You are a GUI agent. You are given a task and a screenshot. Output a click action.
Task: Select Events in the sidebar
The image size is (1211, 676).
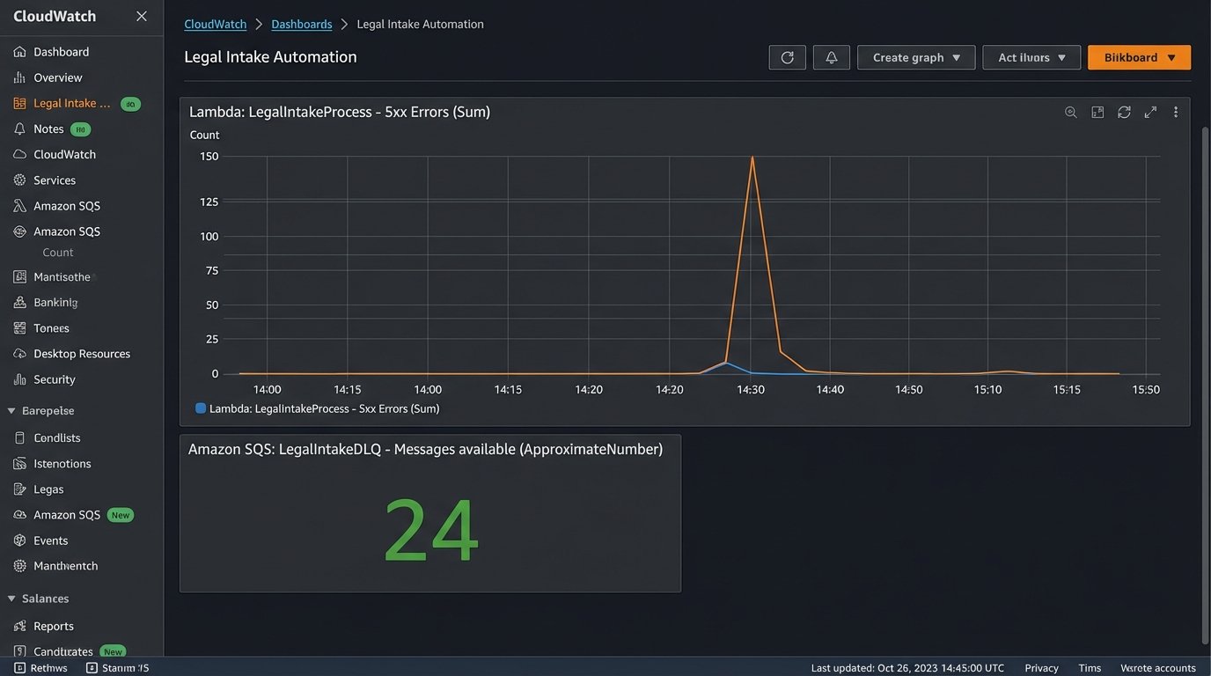(50, 540)
